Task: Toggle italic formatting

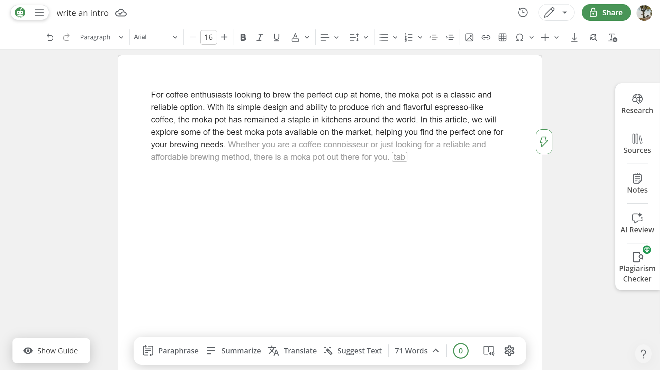Action: pyautogui.click(x=260, y=37)
